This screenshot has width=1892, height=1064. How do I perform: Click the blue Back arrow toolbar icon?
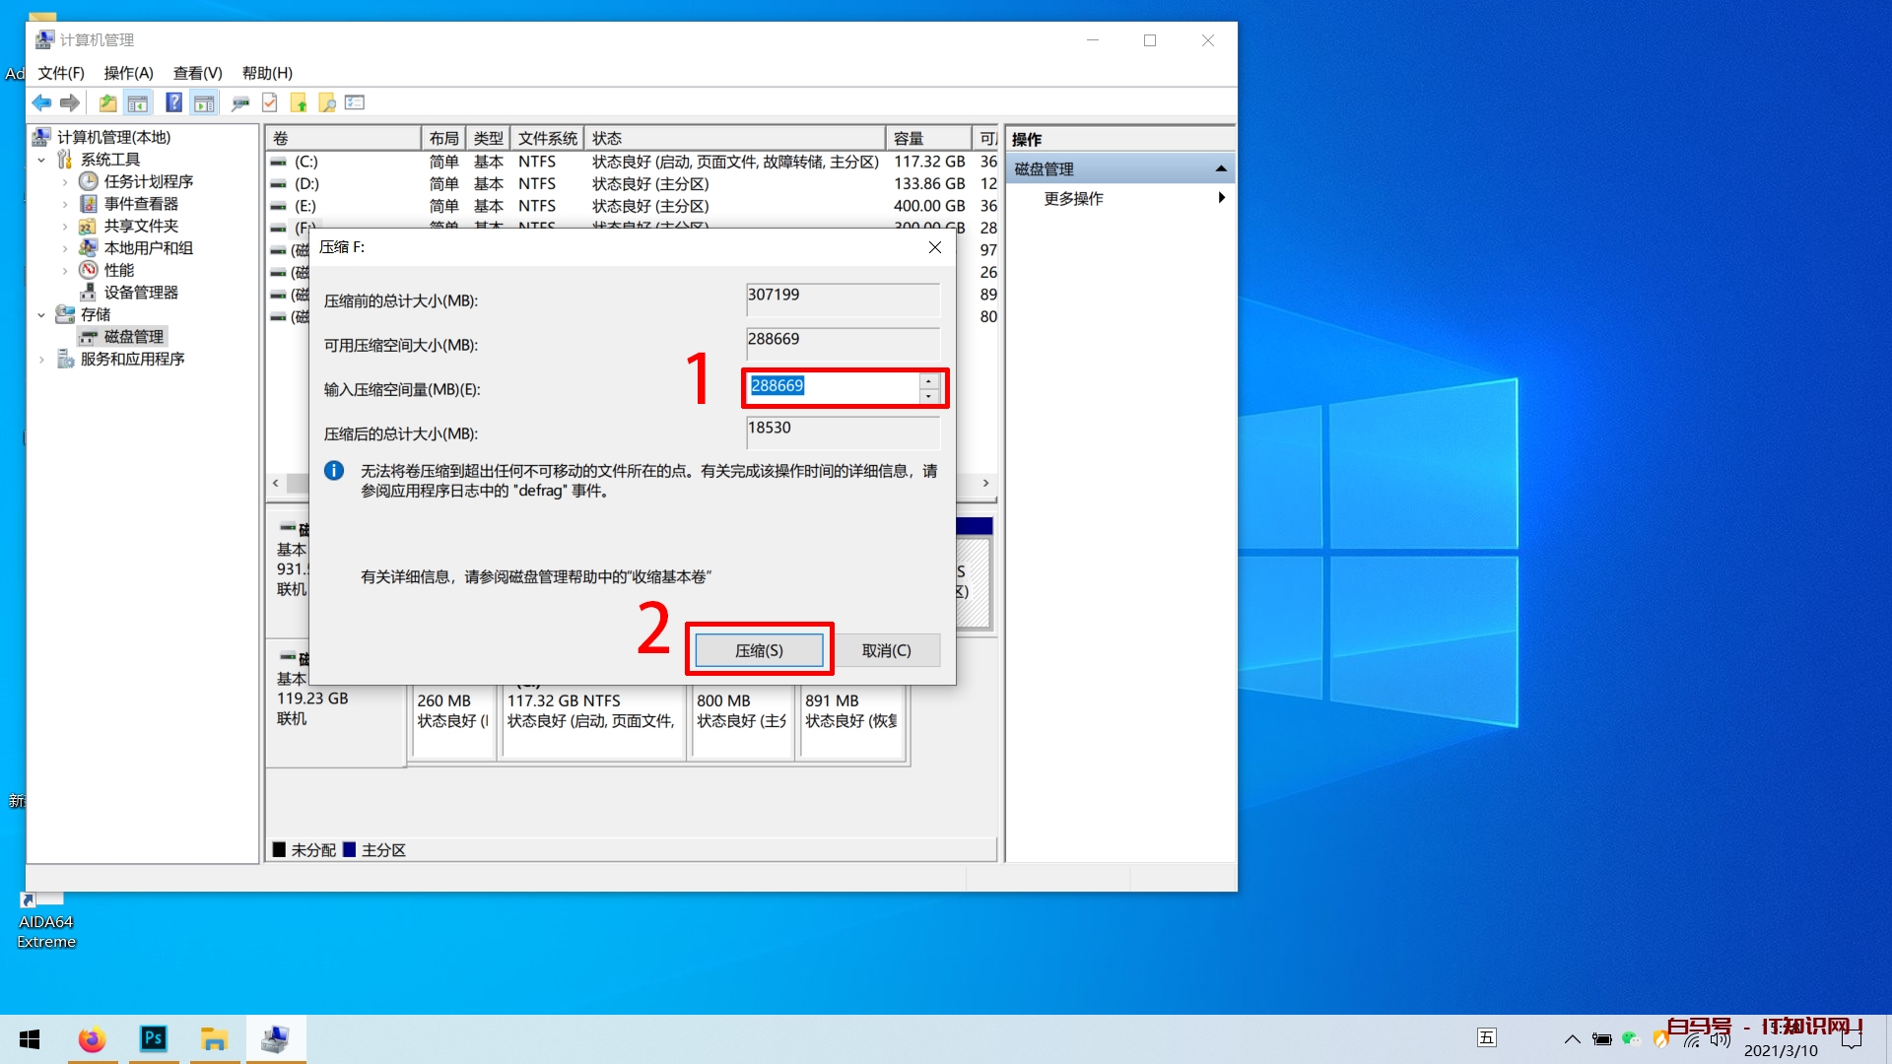point(41,102)
